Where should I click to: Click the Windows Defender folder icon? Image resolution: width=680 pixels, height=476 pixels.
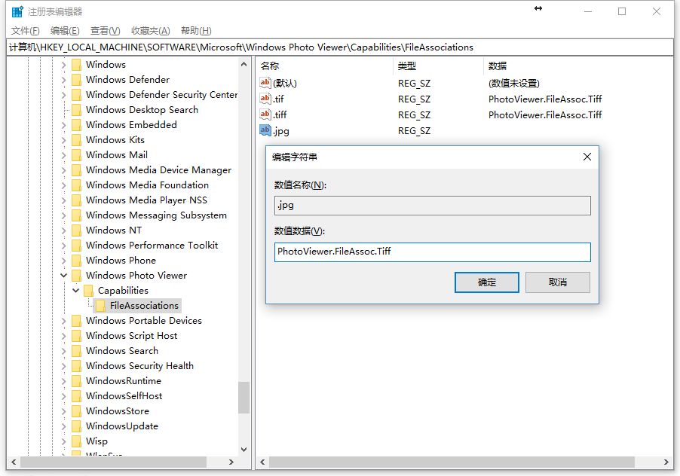pyautogui.click(x=76, y=80)
